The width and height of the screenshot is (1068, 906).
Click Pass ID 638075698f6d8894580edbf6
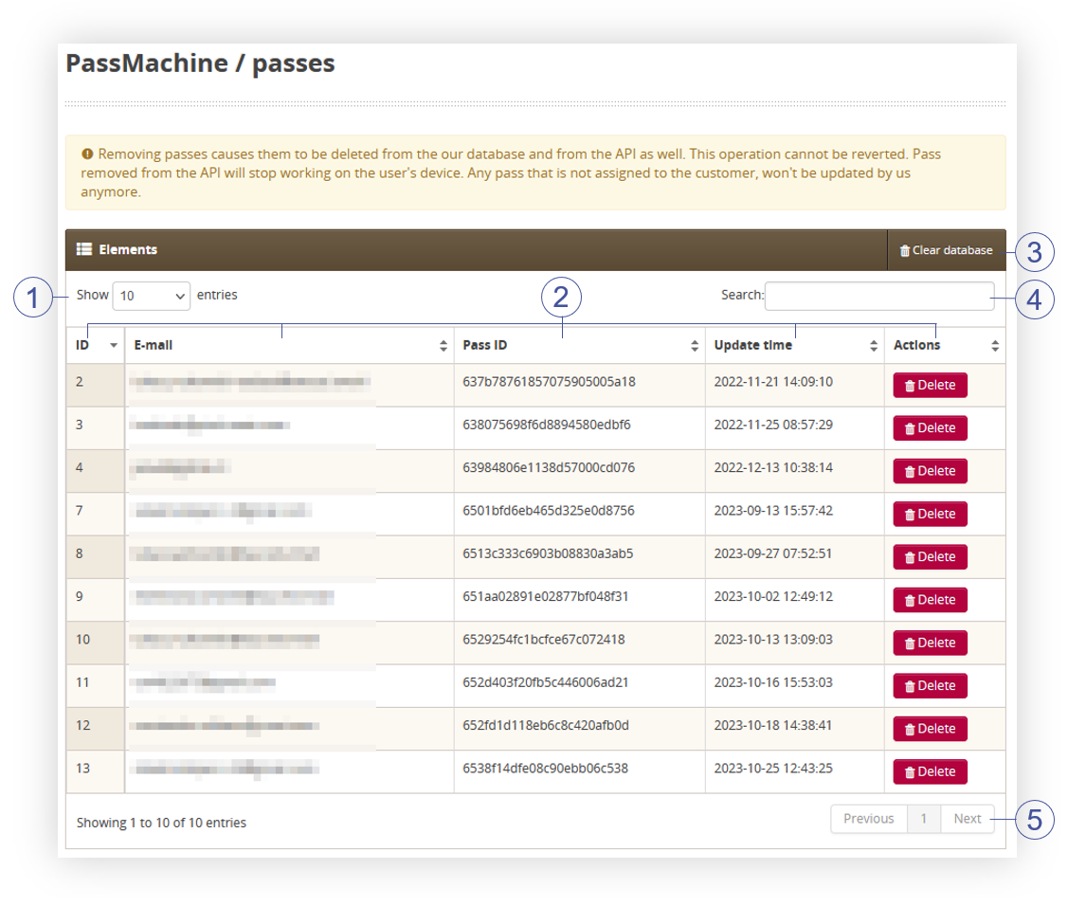(x=546, y=425)
